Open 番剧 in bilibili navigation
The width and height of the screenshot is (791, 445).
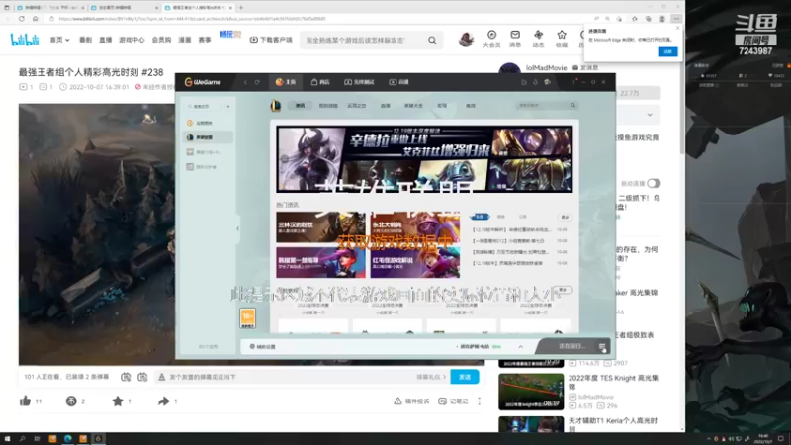click(85, 40)
